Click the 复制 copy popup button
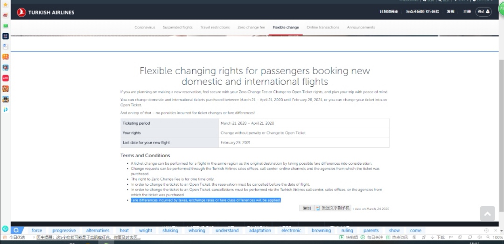 307,208
